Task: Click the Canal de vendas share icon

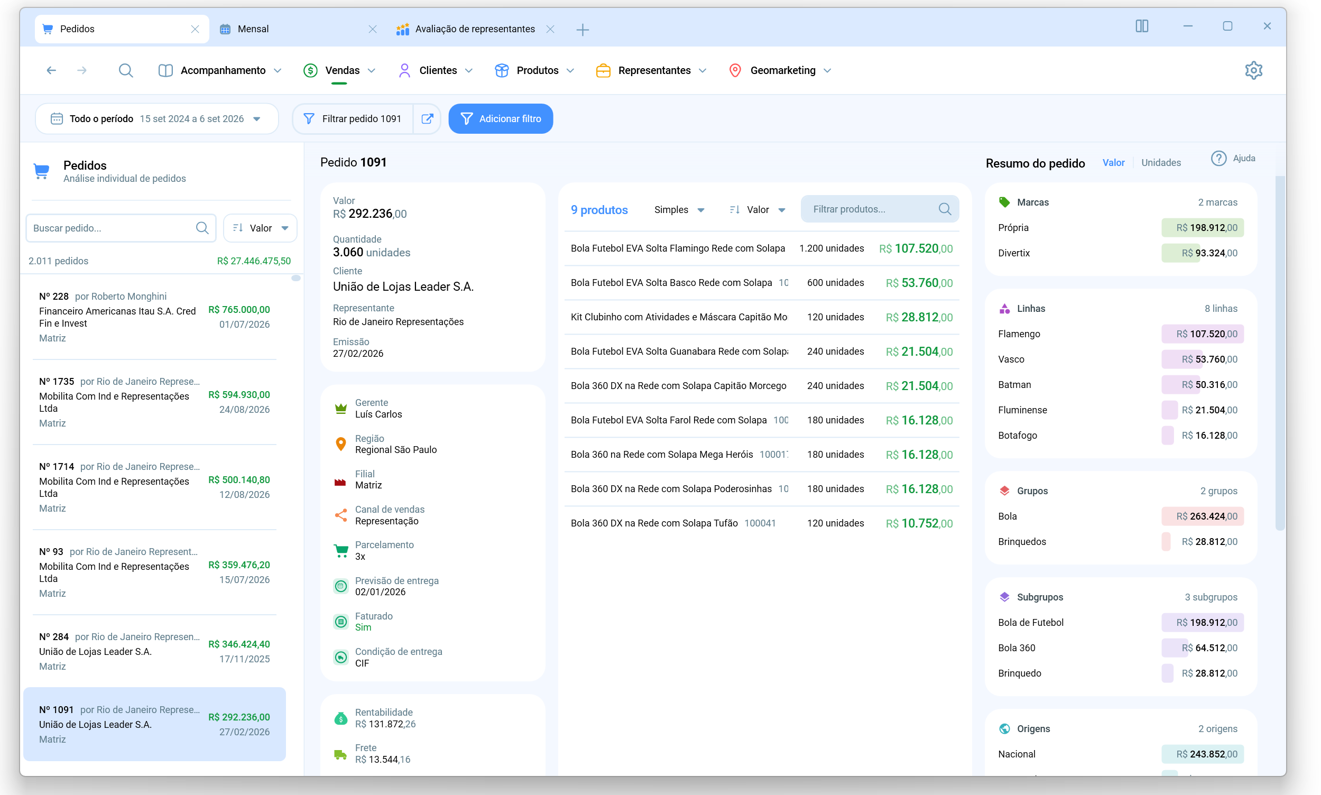Action: point(341,515)
